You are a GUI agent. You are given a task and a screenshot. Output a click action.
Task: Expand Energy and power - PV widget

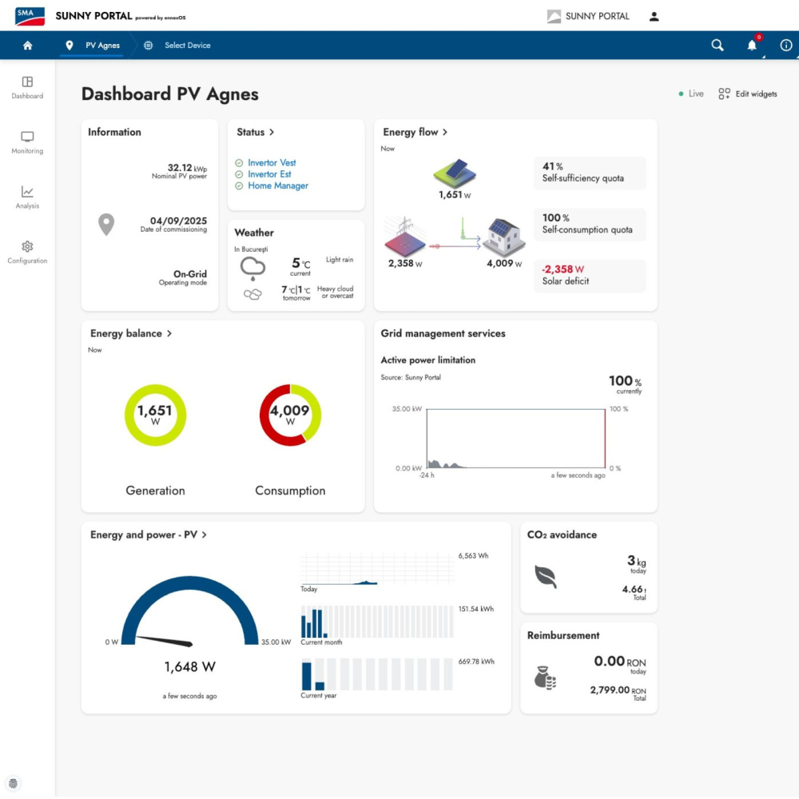pyautogui.click(x=204, y=535)
